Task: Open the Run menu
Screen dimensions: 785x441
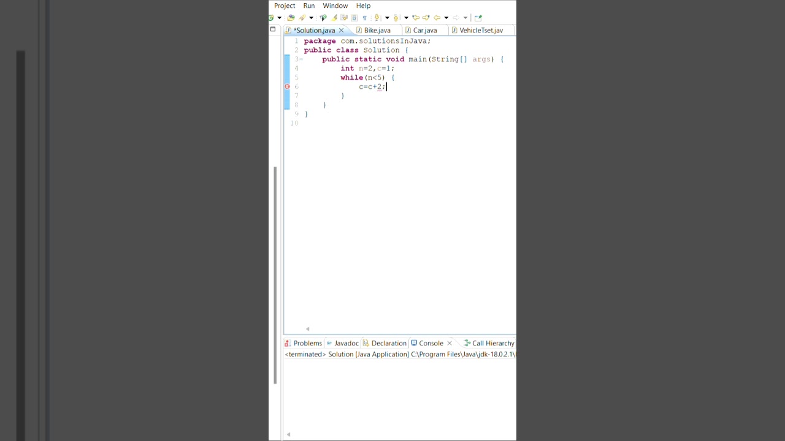Action: [x=309, y=6]
